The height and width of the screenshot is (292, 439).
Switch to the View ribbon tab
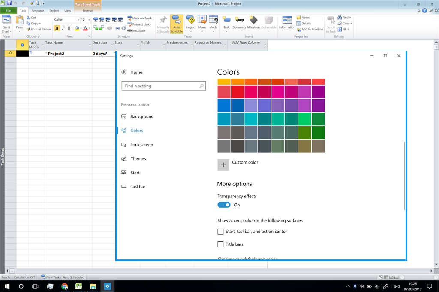67,11
